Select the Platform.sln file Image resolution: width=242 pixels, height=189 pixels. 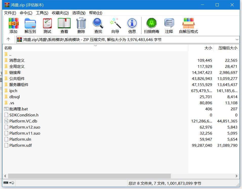[x=20, y=139]
